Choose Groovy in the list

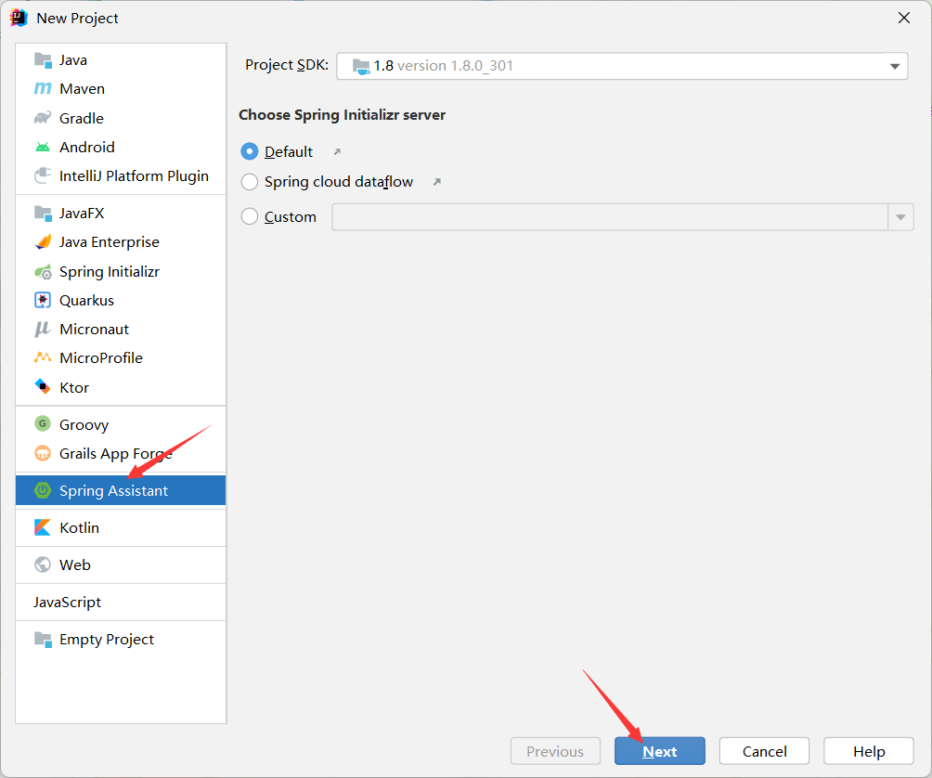[x=121, y=423]
